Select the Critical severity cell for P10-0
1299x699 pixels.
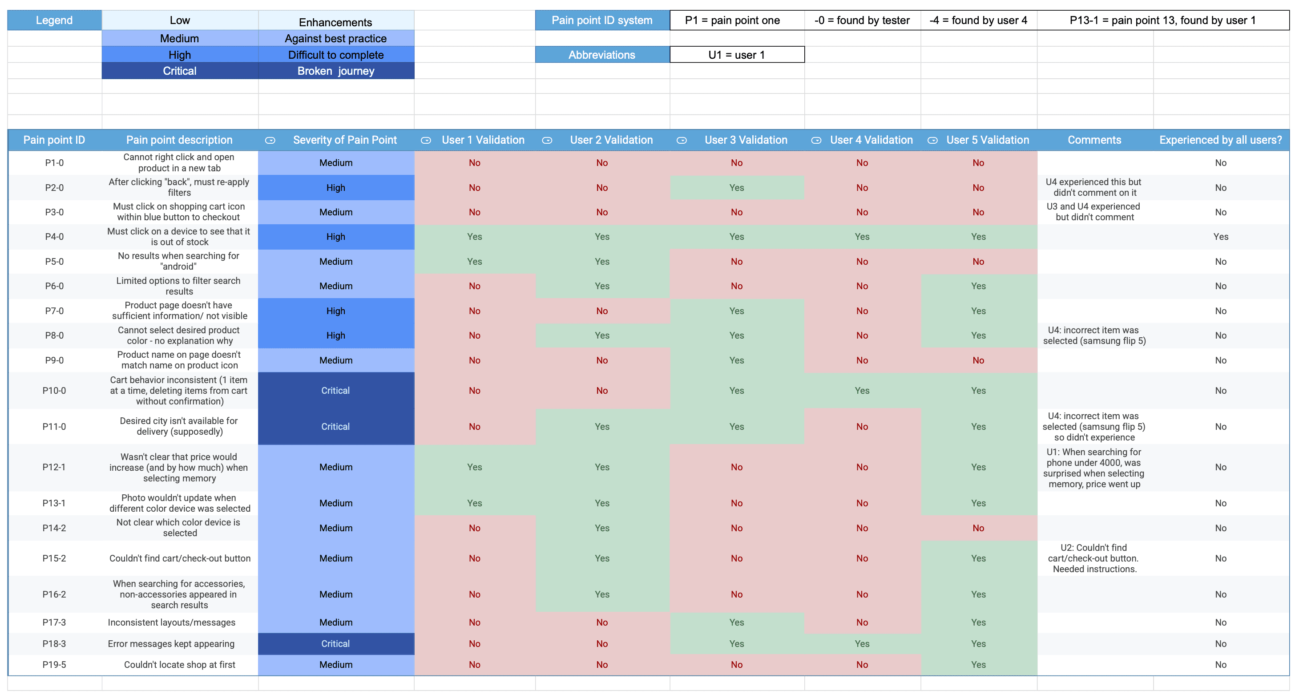(336, 390)
